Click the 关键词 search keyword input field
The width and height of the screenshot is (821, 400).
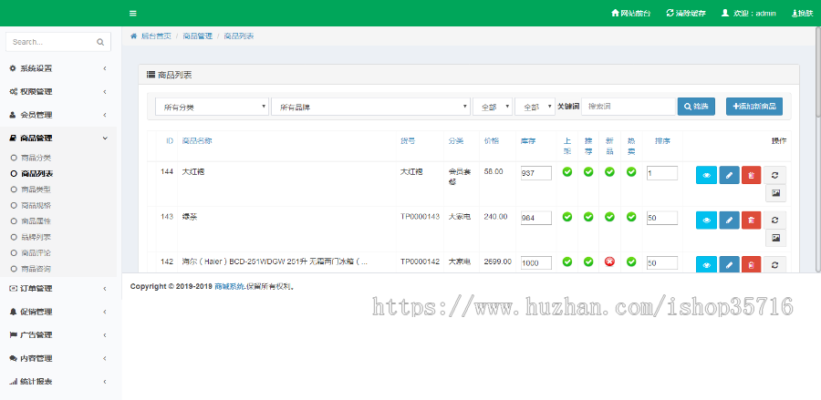pyautogui.click(x=628, y=107)
